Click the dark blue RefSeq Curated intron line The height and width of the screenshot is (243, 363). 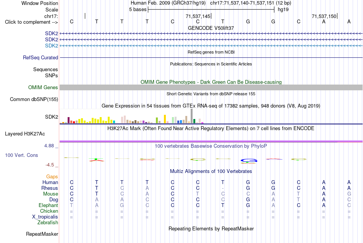tap(211, 57)
